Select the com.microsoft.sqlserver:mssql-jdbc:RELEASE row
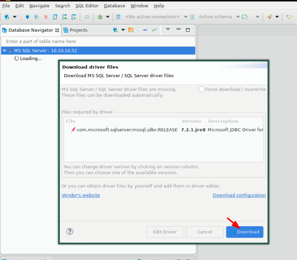 click(x=164, y=130)
